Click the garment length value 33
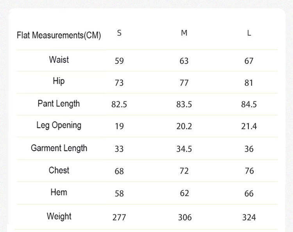The width and height of the screenshot is (293, 232). (x=119, y=149)
